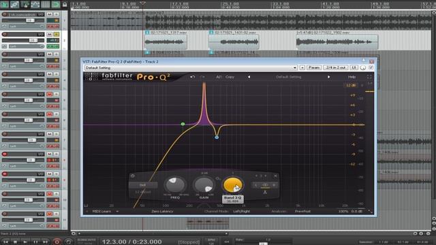Click Record button in transport
Viewport: 436px width, 245px height.
[57, 242]
